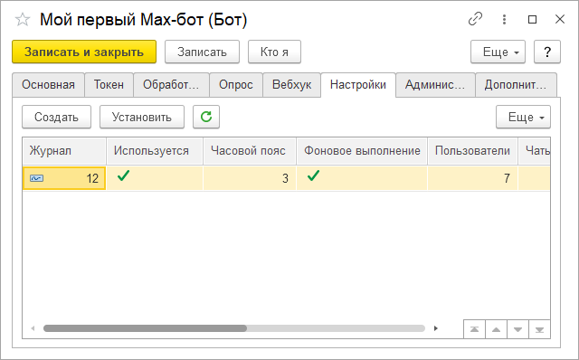Select the Часовой пояс cell with value 3

pyautogui.click(x=250, y=178)
